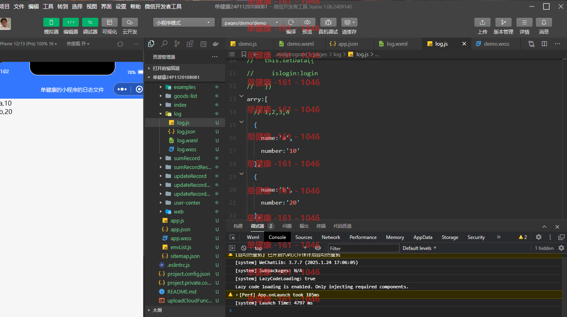Open console settings gear icon
This screenshot has width=567, height=317.
[x=561, y=248]
